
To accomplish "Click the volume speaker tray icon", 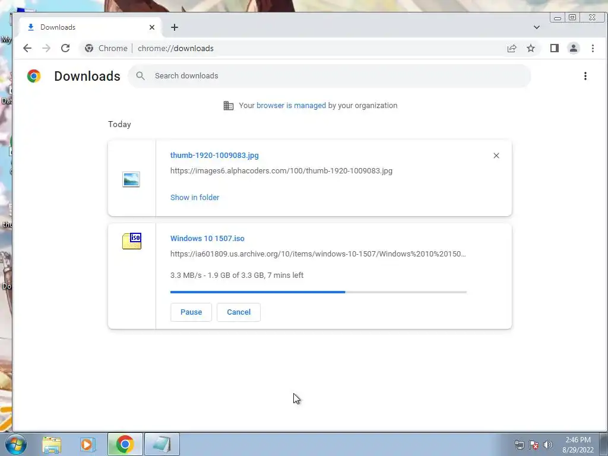I will tap(548, 445).
